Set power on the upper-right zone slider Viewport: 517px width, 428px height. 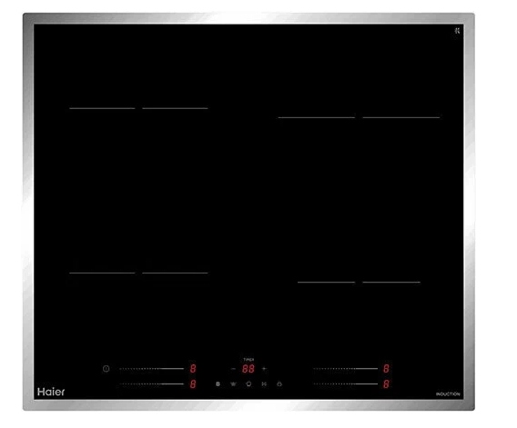point(345,369)
